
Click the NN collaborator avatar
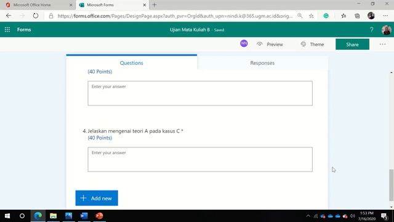244,44
